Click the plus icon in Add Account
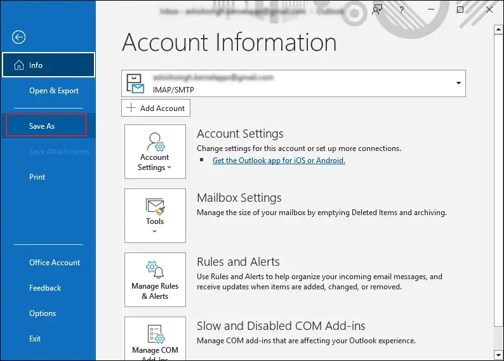The width and height of the screenshot is (504, 361). pyautogui.click(x=131, y=108)
